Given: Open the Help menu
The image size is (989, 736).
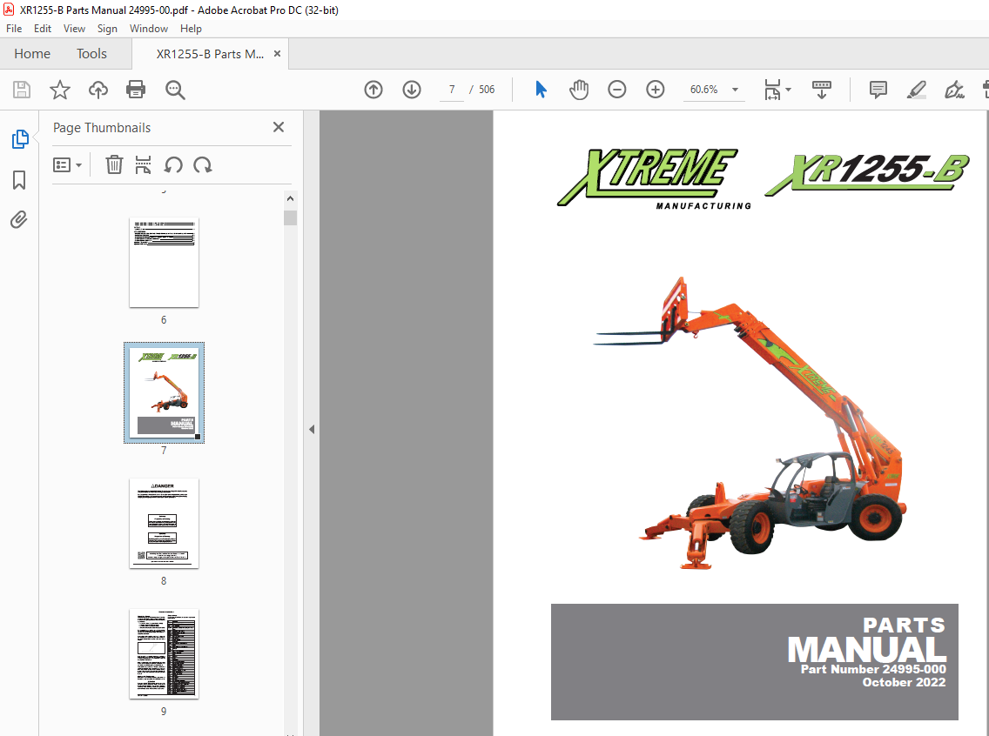Looking at the screenshot, I should (x=191, y=29).
